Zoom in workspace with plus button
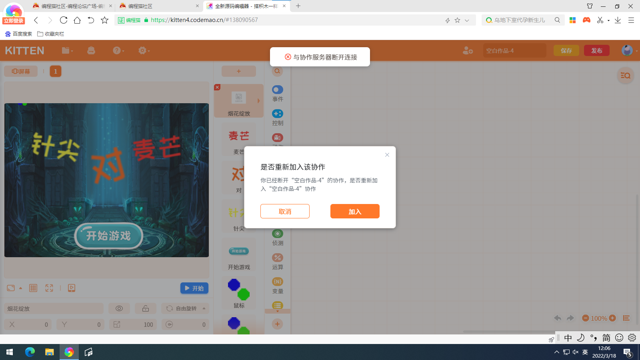The width and height of the screenshot is (640, 360). point(612,318)
